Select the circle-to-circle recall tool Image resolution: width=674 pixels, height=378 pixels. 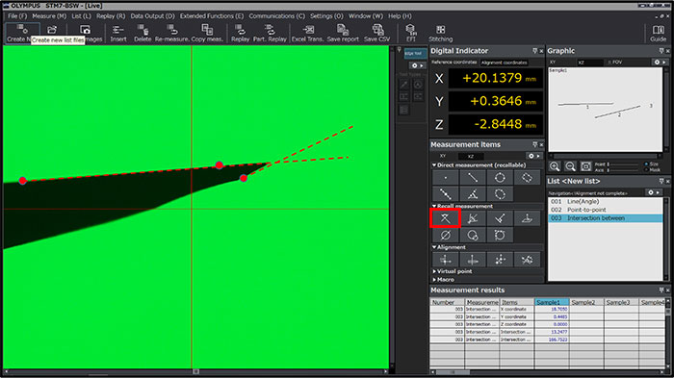coord(473,235)
